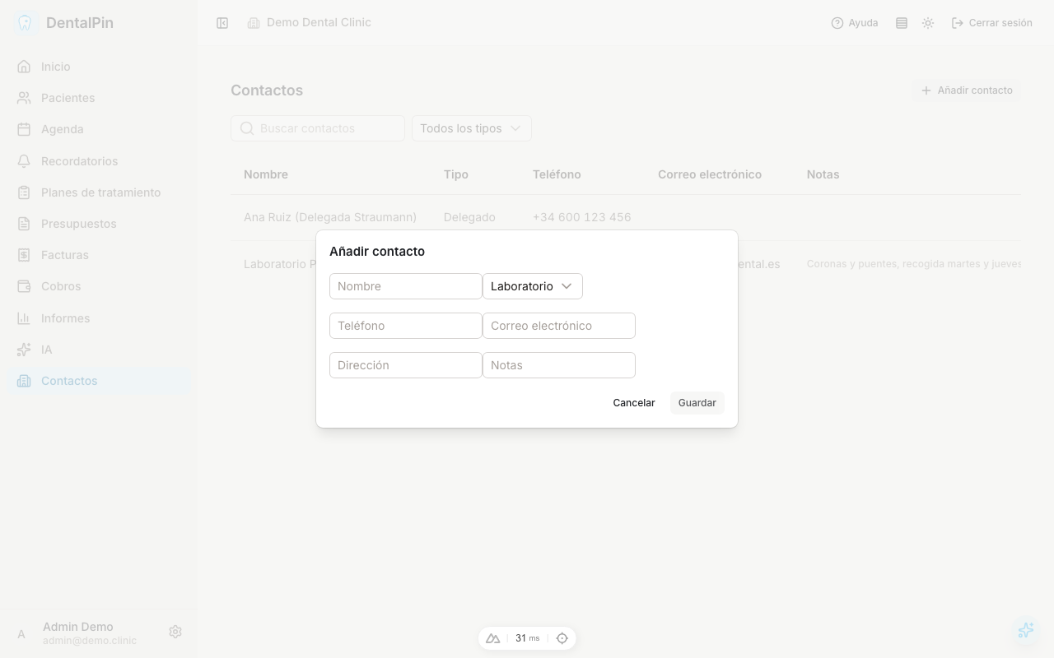This screenshot has width=1054, height=658.
Task: Go to Cobros
Action: point(99,286)
